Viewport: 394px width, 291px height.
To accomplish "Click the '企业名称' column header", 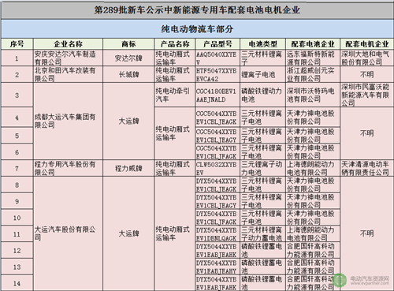I will click(x=68, y=44).
